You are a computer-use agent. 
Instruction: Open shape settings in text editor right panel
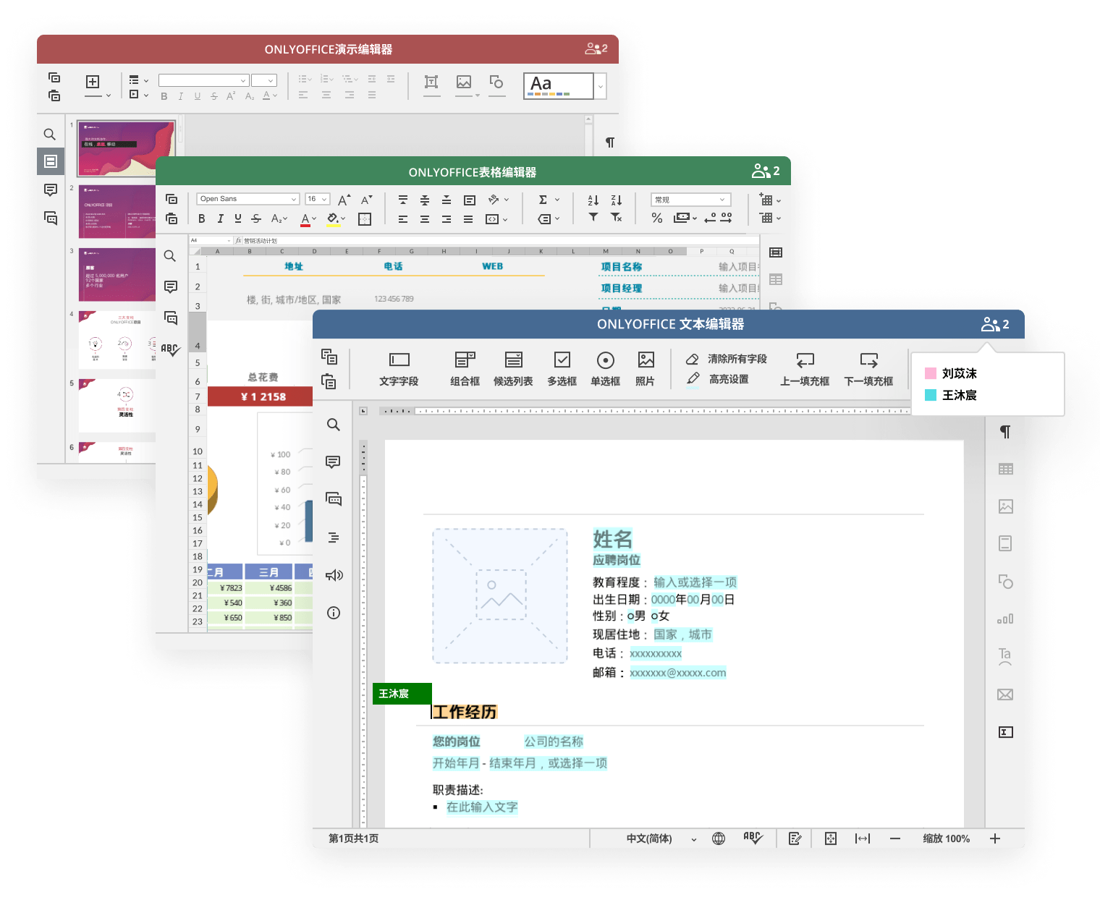tap(1005, 582)
